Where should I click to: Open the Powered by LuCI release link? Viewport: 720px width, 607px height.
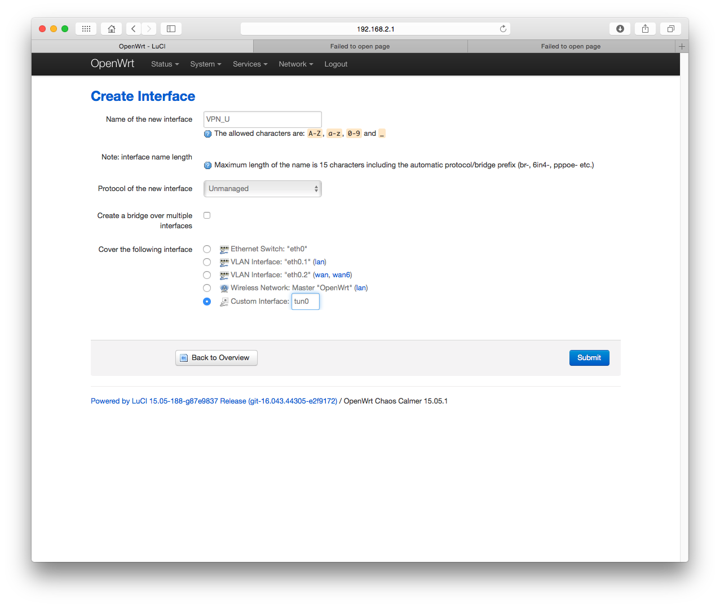point(214,401)
